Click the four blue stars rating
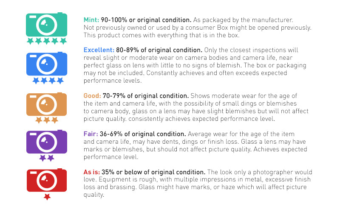 coord(48,81)
